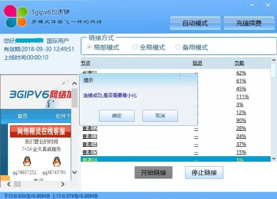Click the 开始链接 button
Viewport: 277px width, 199px height.
pos(154,173)
